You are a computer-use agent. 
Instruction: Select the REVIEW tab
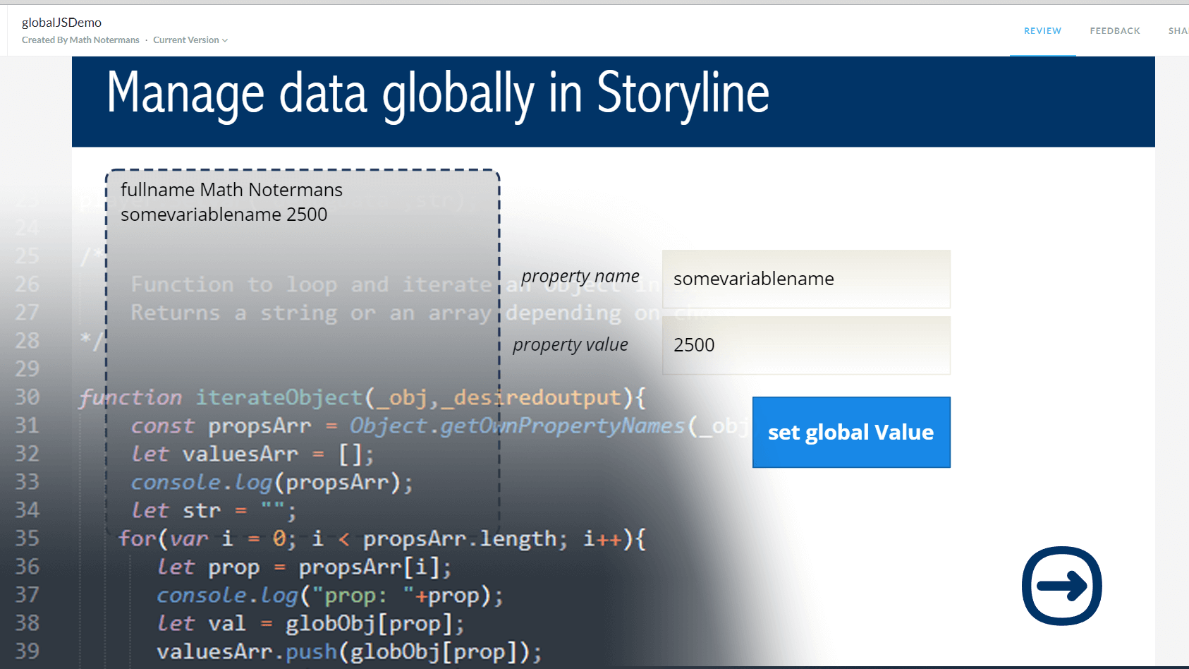(1042, 30)
